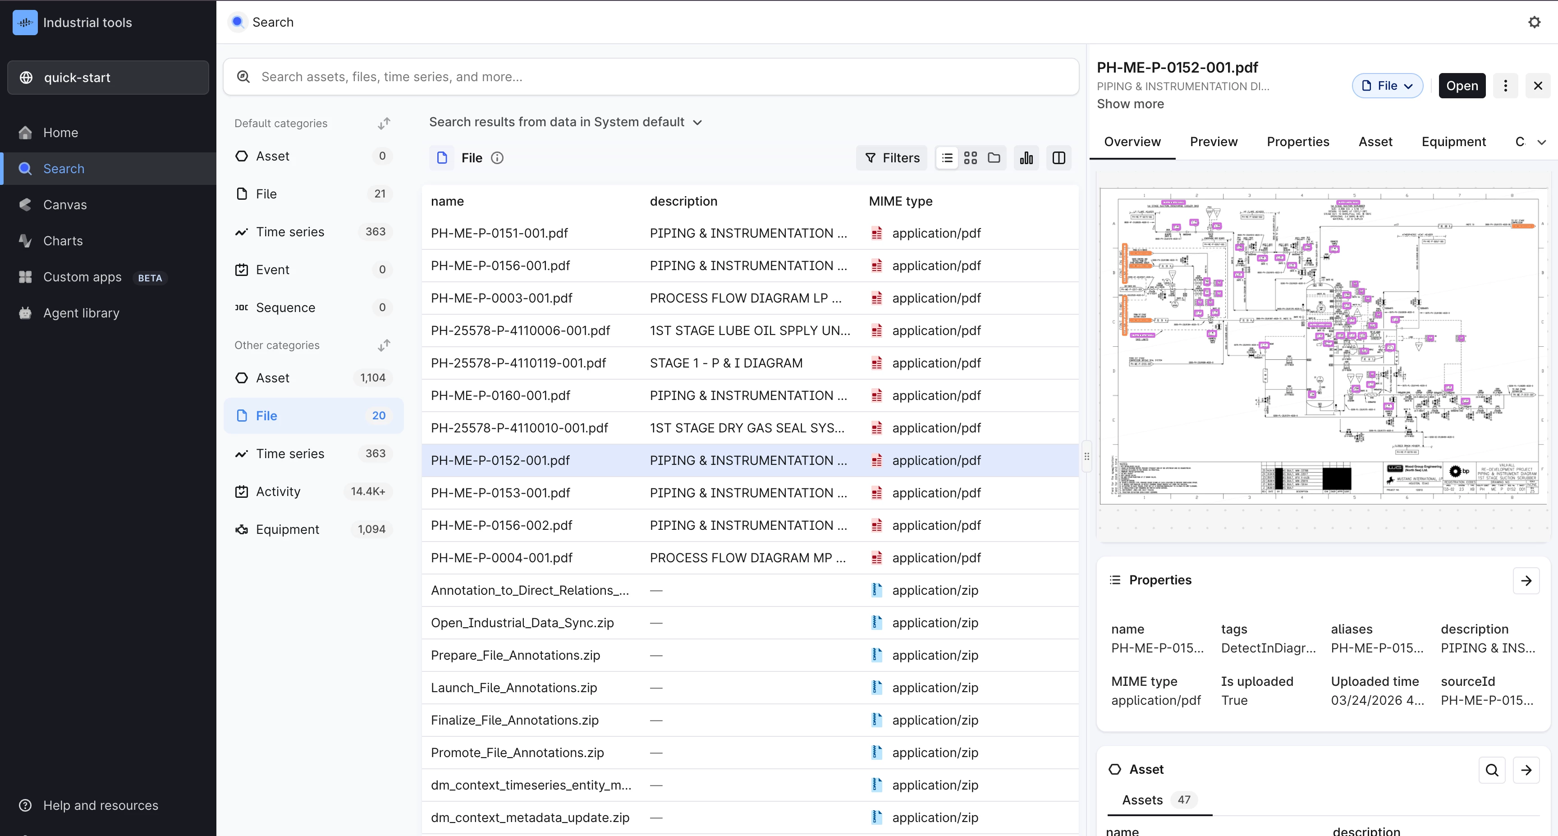Viewport: 1558px width, 836px height.
Task: Sort Default categories order
Action: pos(384,124)
